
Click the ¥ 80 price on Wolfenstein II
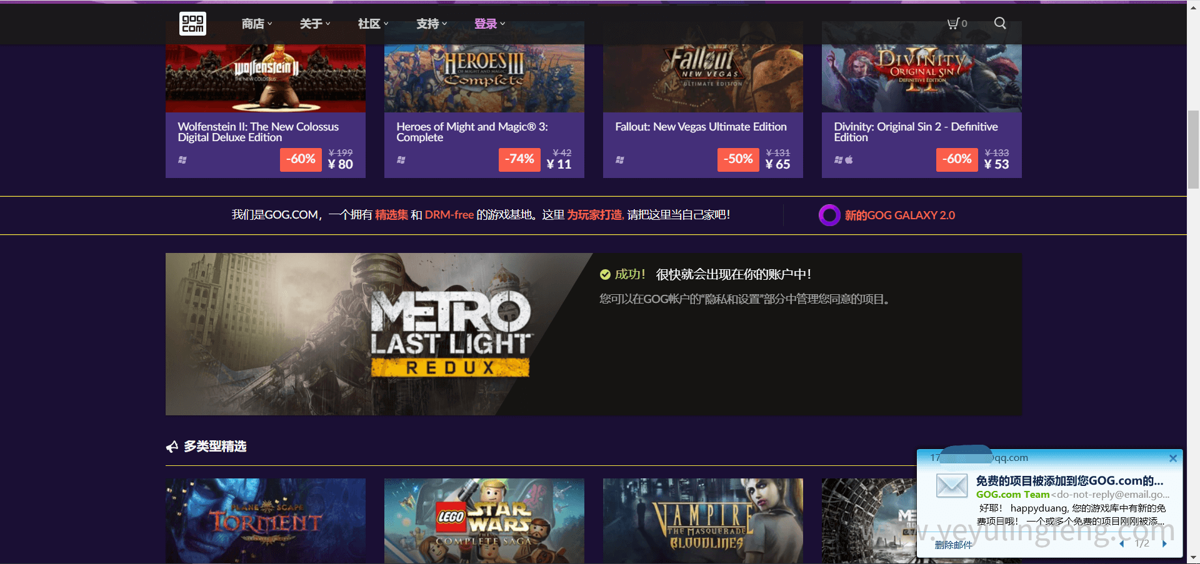pyautogui.click(x=341, y=164)
